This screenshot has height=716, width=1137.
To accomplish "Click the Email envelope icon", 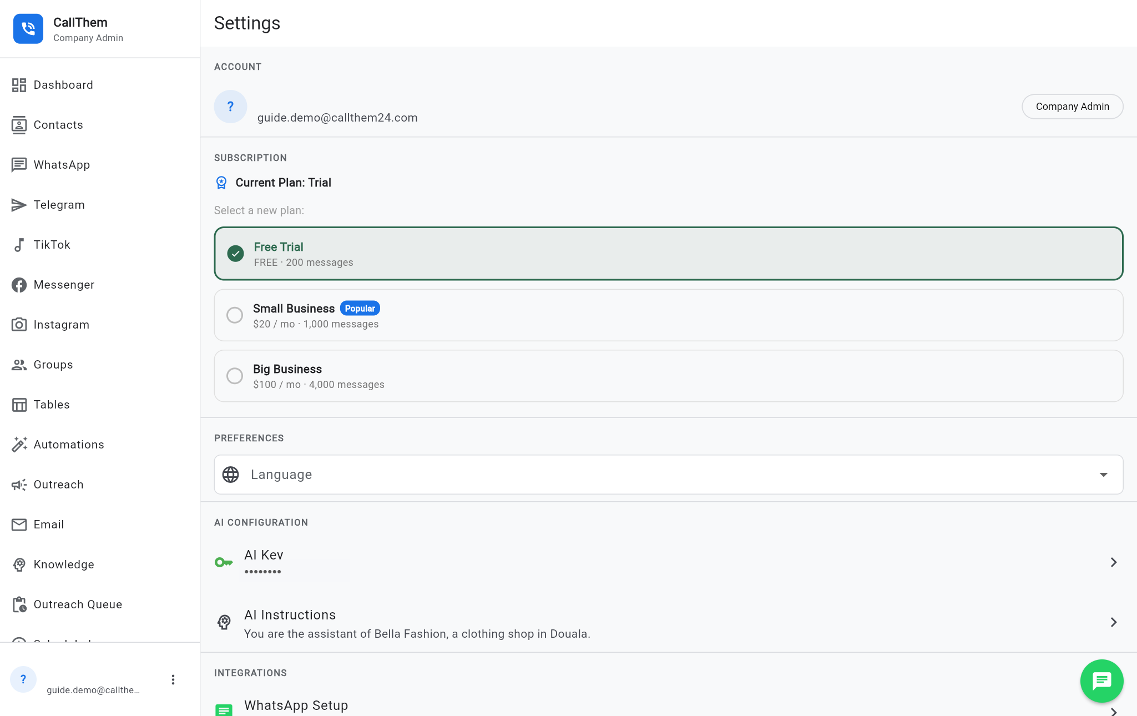I will point(19,525).
